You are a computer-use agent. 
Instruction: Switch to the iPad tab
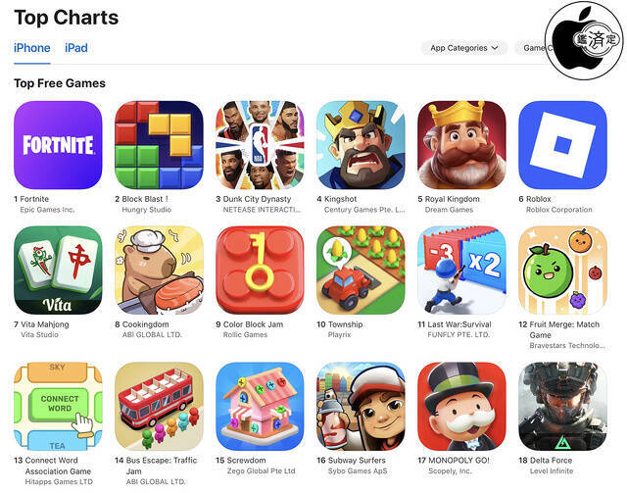coord(76,48)
